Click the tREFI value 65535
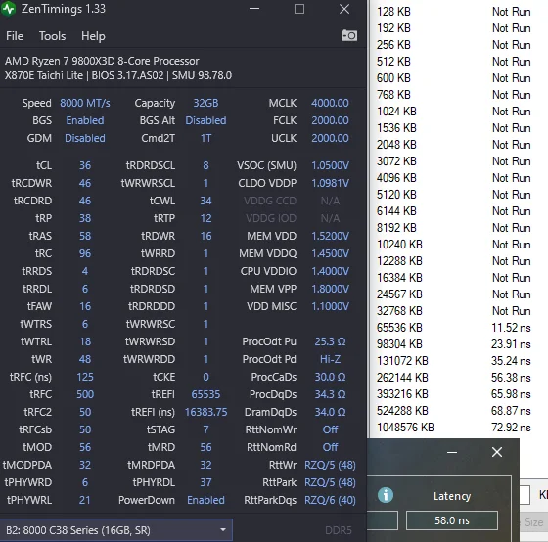This screenshot has height=542, width=548. point(205,394)
